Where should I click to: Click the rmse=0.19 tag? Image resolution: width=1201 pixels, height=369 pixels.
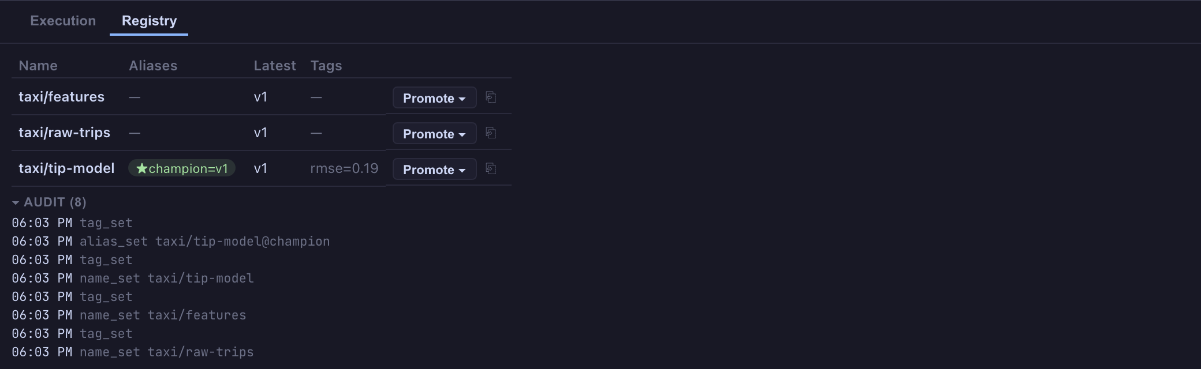pos(344,168)
